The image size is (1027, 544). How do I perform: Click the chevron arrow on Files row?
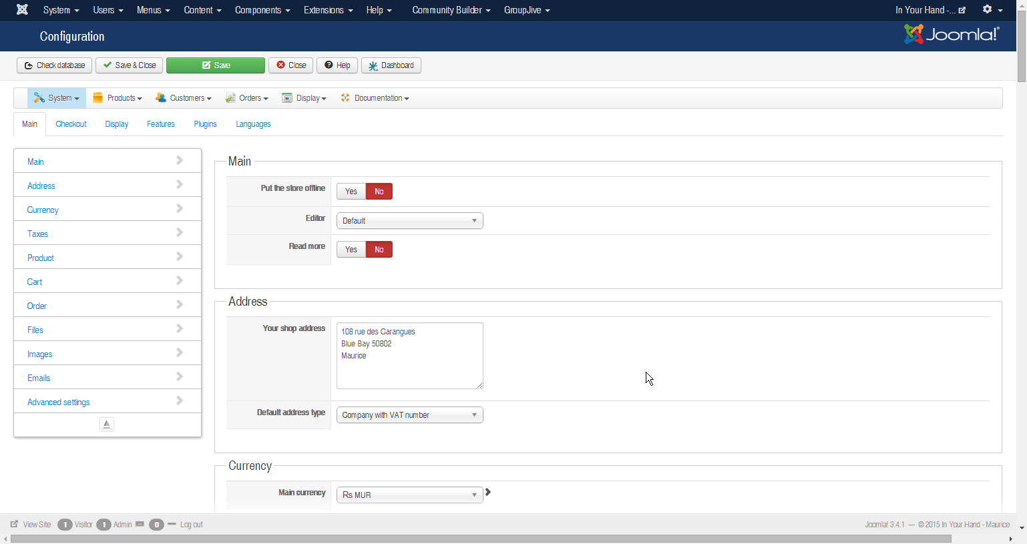tap(180, 328)
